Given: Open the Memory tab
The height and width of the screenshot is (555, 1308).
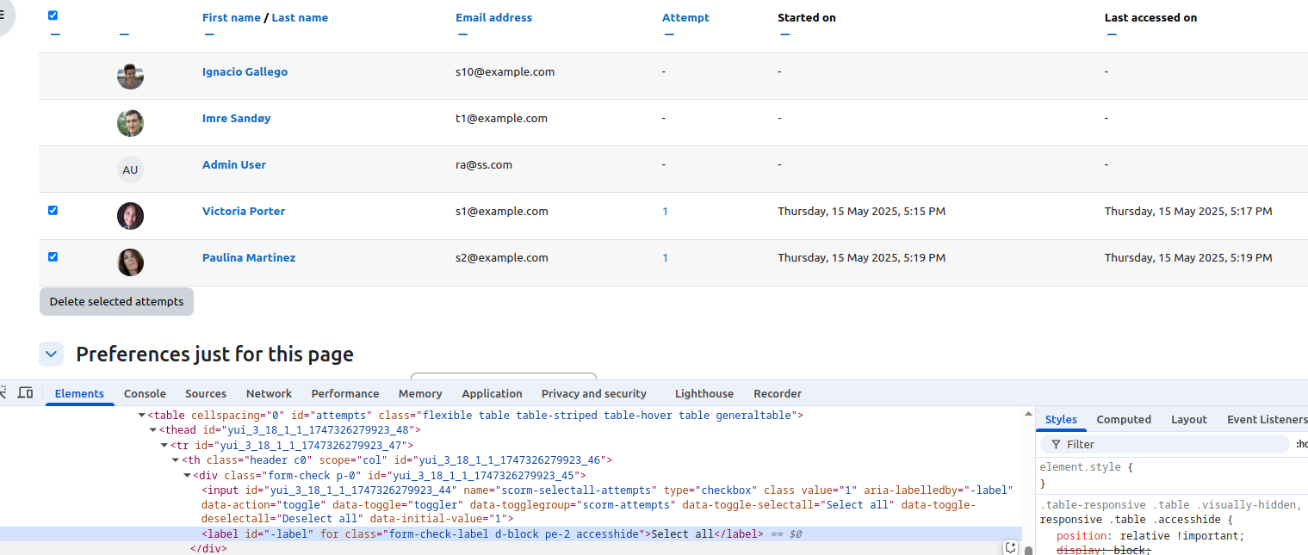Looking at the screenshot, I should pyautogui.click(x=420, y=393).
